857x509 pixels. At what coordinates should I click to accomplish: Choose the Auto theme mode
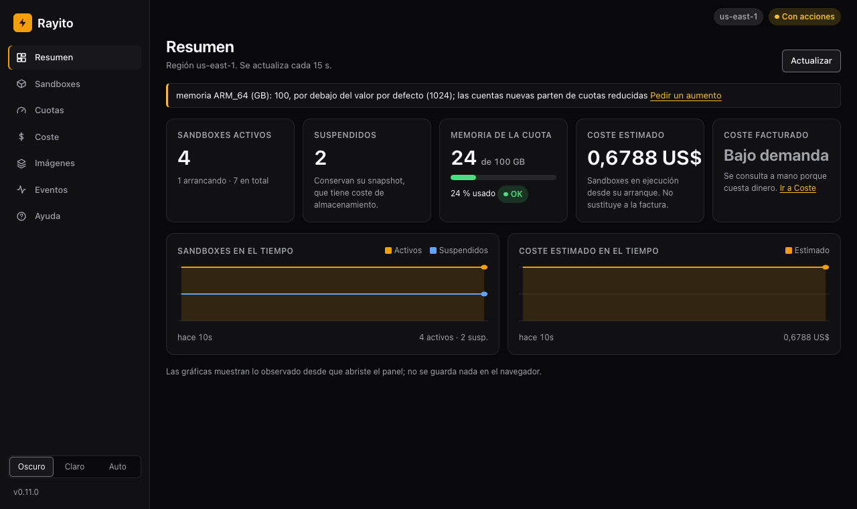pyautogui.click(x=118, y=467)
